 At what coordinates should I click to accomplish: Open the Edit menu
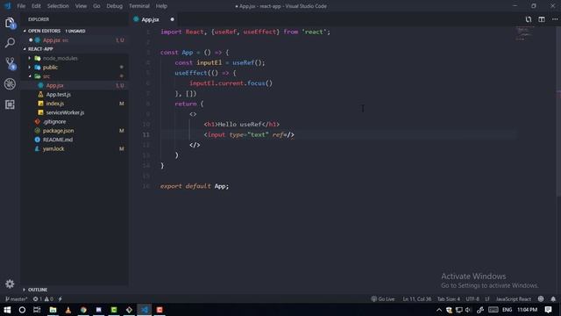(36, 6)
